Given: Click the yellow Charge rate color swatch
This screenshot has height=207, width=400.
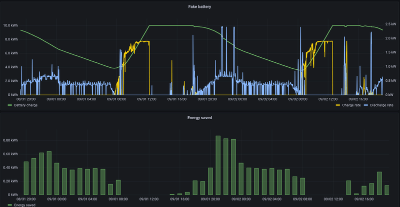Looking at the screenshot, I should (338, 105).
